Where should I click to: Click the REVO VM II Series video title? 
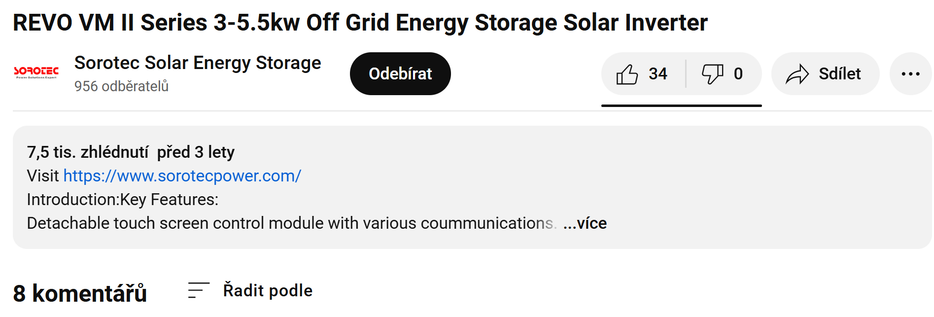360,23
